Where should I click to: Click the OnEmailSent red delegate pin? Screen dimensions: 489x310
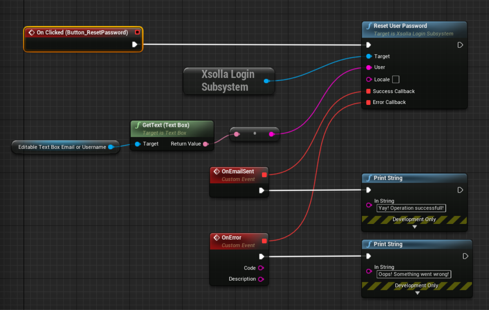[x=264, y=175]
